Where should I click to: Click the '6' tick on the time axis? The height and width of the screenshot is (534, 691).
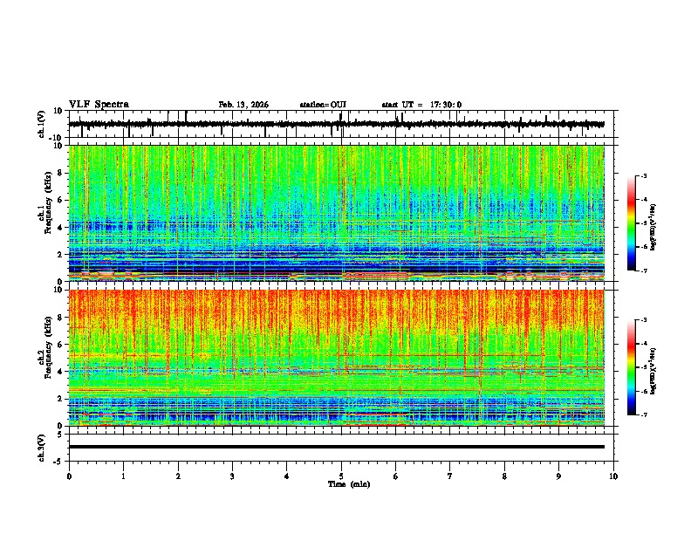click(x=395, y=476)
